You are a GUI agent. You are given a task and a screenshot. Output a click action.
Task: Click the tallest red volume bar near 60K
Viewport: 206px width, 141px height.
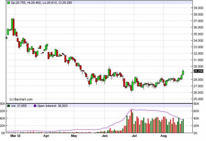click(x=131, y=121)
